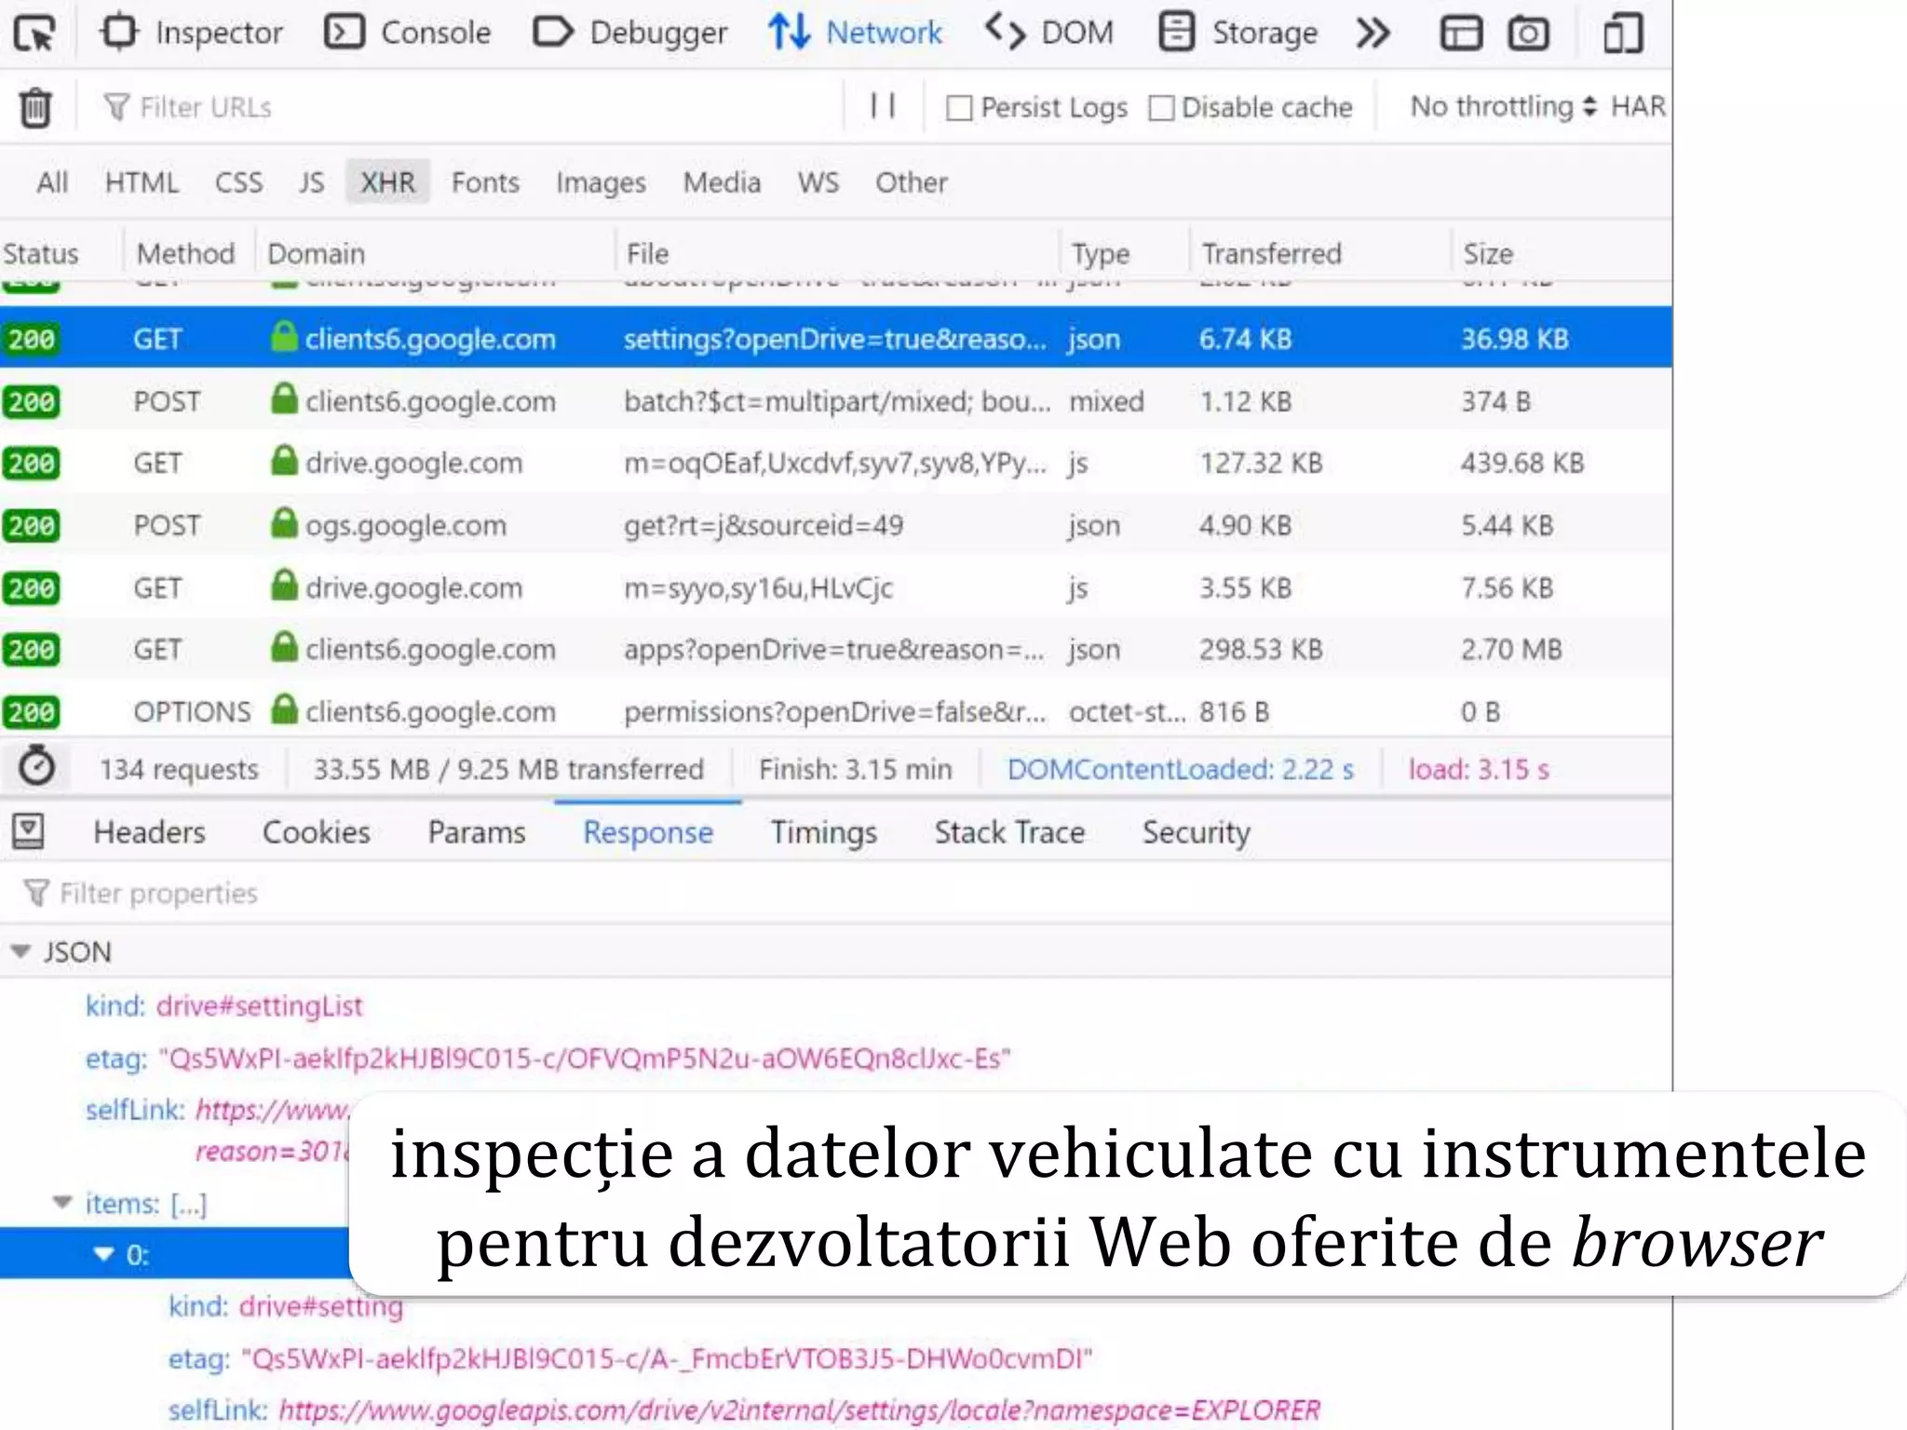The height and width of the screenshot is (1430, 1907).
Task: Filter requests by CSS
Action: pos(238,182)
